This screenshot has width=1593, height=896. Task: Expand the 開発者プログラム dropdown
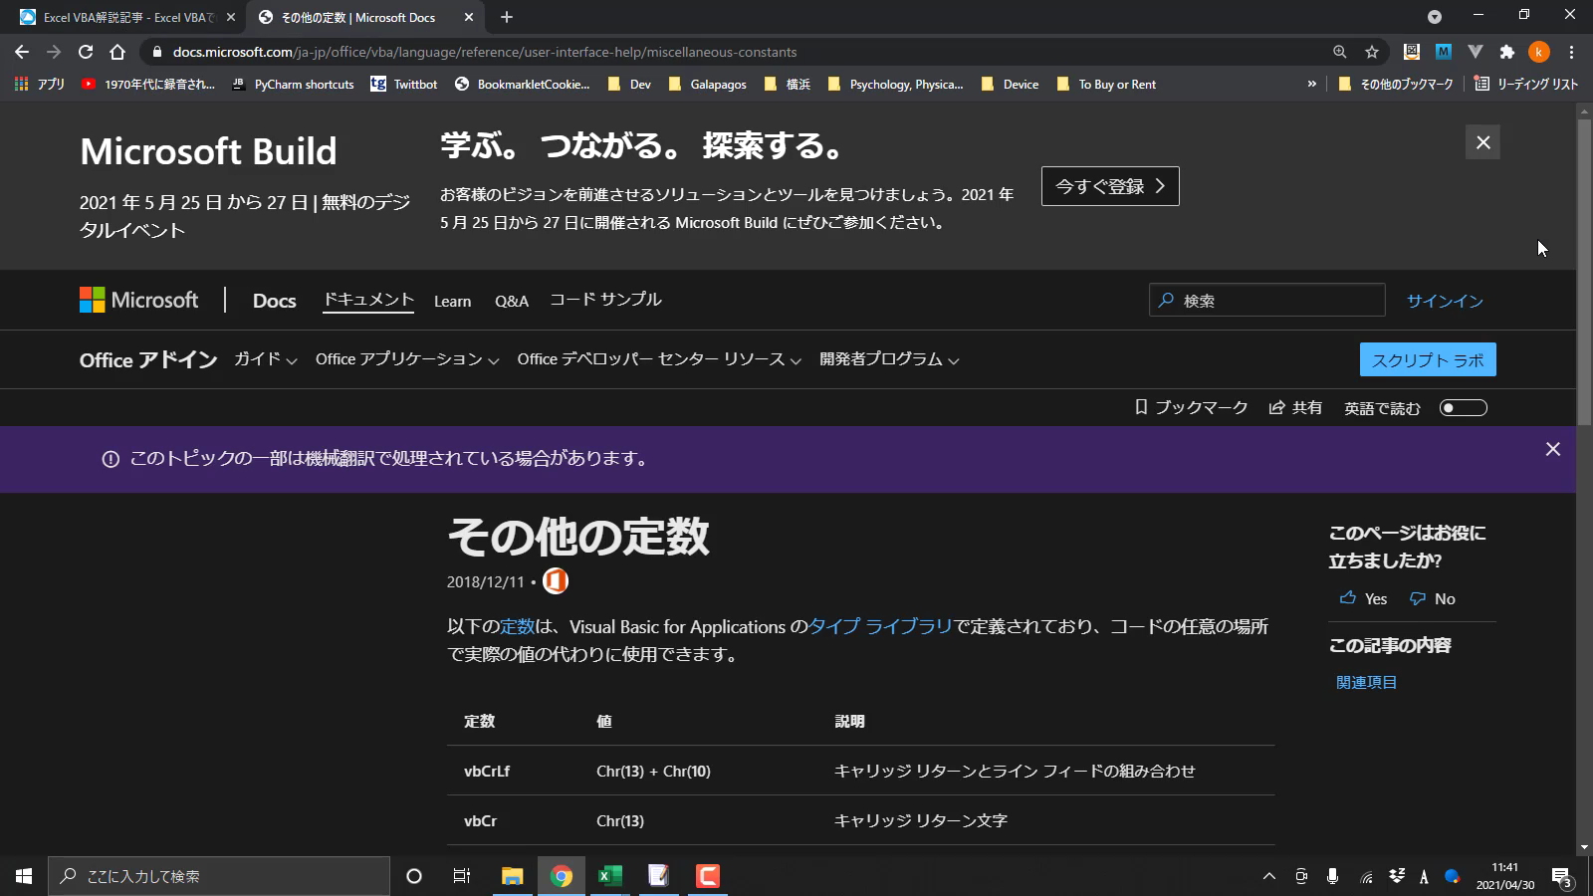888,359
